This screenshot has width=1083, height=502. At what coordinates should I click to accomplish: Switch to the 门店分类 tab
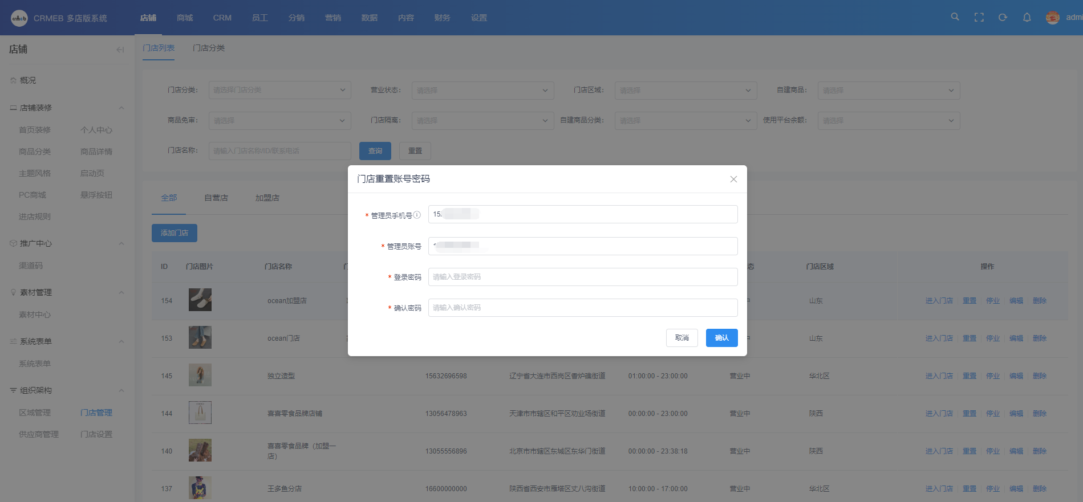[209, 48]
